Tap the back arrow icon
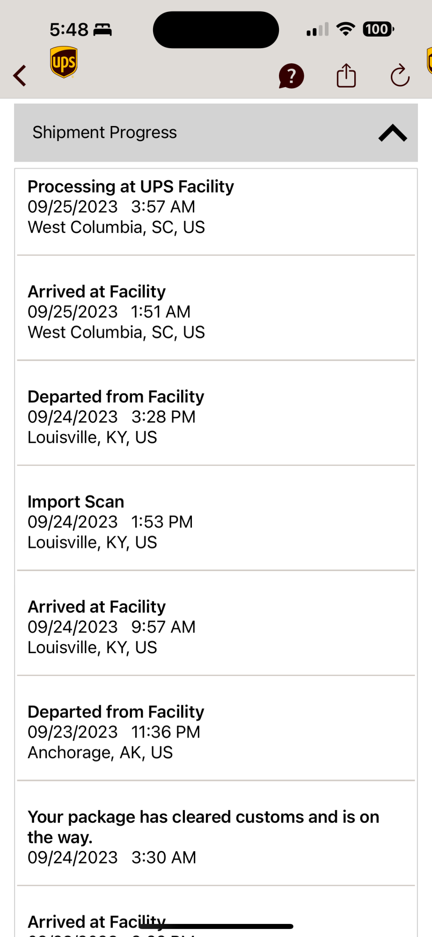 20,75
